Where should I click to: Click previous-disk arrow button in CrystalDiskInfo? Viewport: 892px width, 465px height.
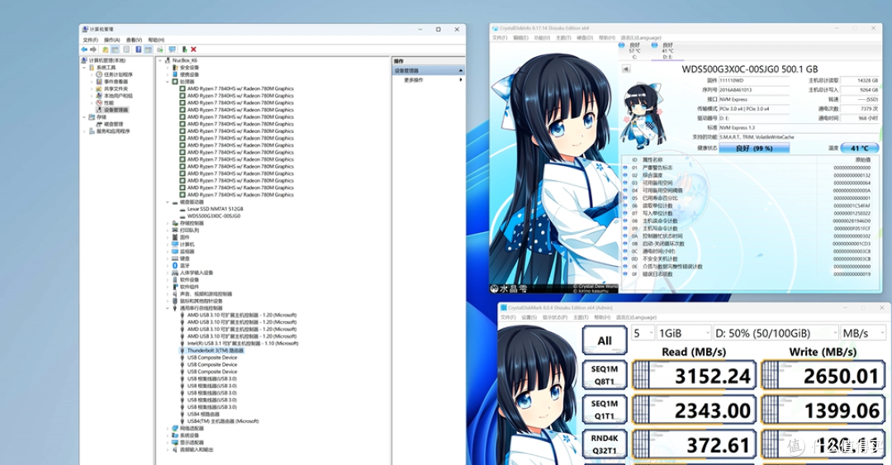pyautogui.click(x=626, y=69)
